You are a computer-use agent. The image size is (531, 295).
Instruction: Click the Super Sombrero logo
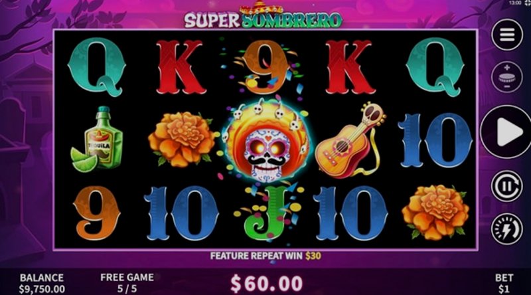[263, 16]
